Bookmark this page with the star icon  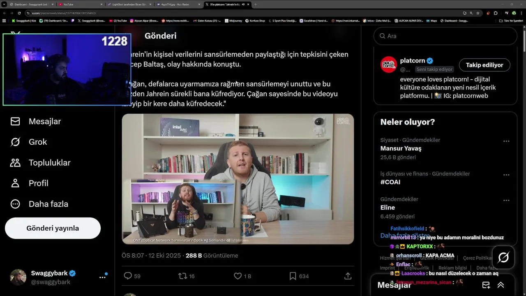coord(478,13)
